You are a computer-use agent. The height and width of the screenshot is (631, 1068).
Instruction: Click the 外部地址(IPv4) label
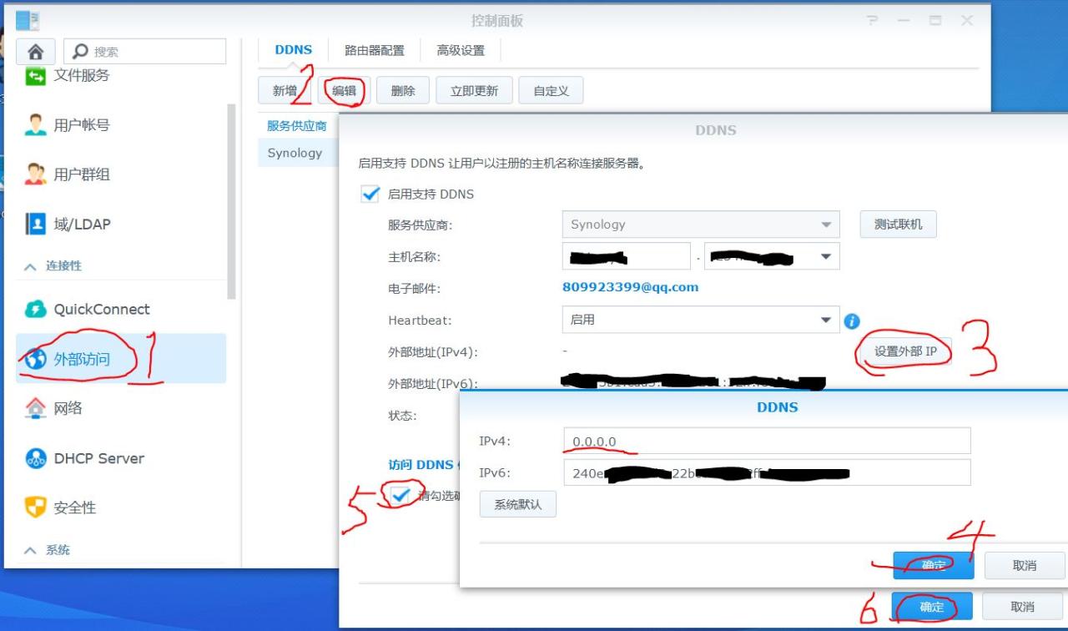[x=433, y=352]
